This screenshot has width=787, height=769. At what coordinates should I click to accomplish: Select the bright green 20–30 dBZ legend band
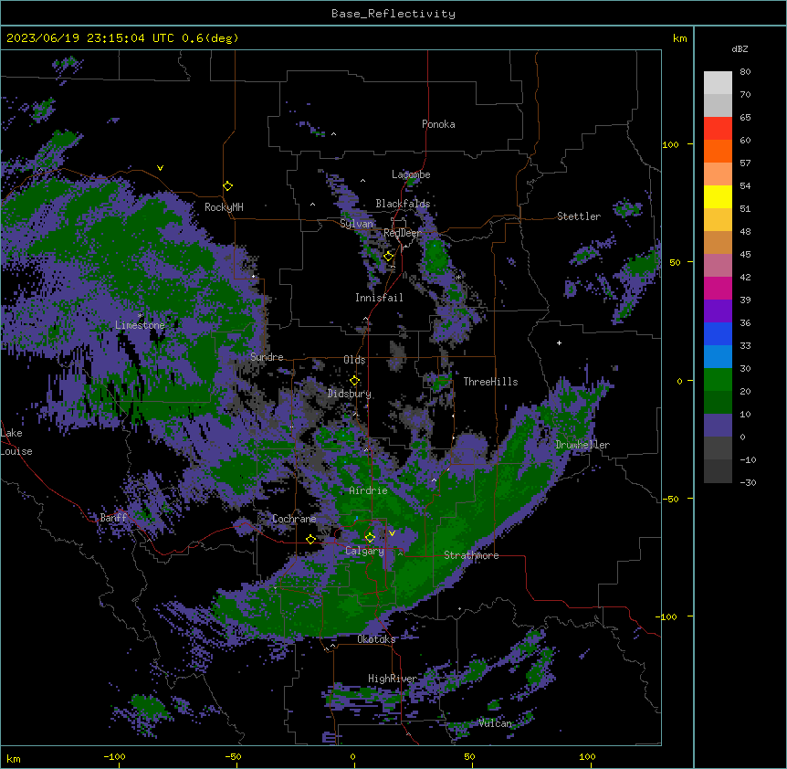(718, 380)
